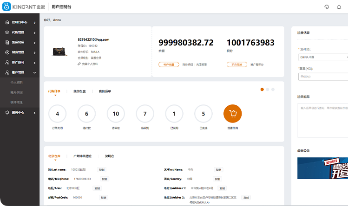Select the second carousel dot indicator
Viewport: 348px width, 206px height.
(x=268, y=89)
